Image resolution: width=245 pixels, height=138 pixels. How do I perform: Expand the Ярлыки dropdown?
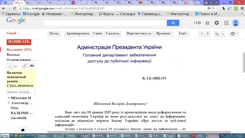click(x=164, y=34)
